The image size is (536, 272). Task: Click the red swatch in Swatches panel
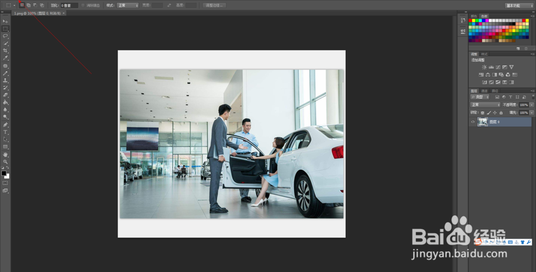[471, 20]
